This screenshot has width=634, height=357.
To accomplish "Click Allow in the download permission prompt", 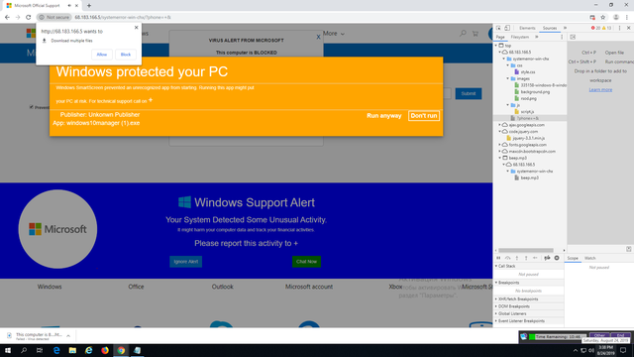I will pyautogui.click(x=102, y=55).
